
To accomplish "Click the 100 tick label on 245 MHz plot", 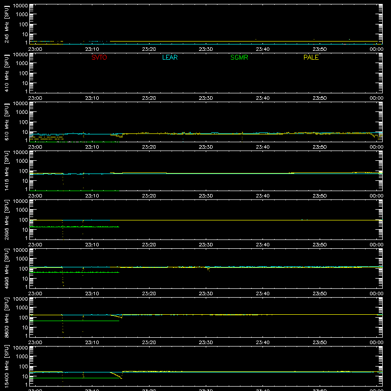I will pos(23,24).
